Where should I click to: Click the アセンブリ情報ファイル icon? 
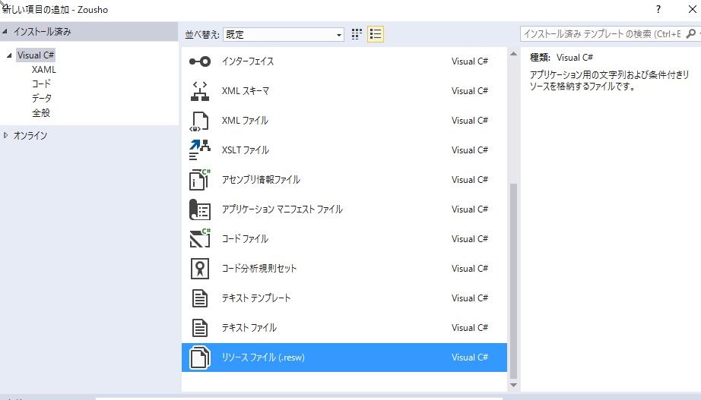[199, 180]
